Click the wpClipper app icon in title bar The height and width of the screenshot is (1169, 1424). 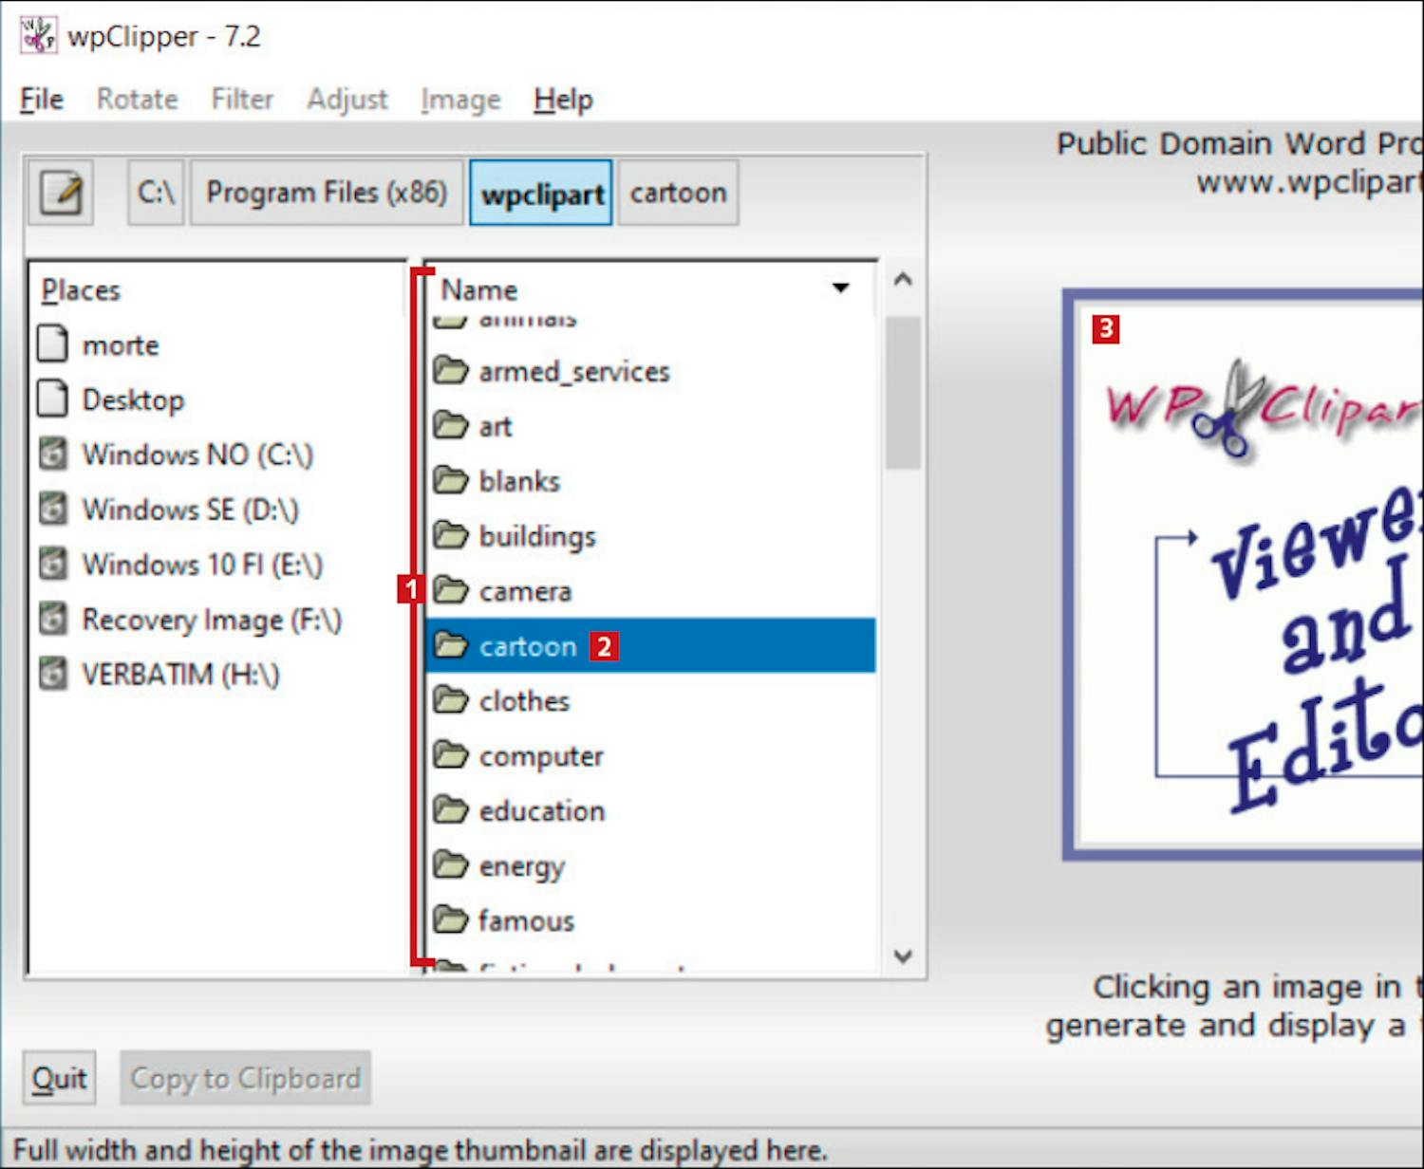pyautogui.click(x=38, y=36)
